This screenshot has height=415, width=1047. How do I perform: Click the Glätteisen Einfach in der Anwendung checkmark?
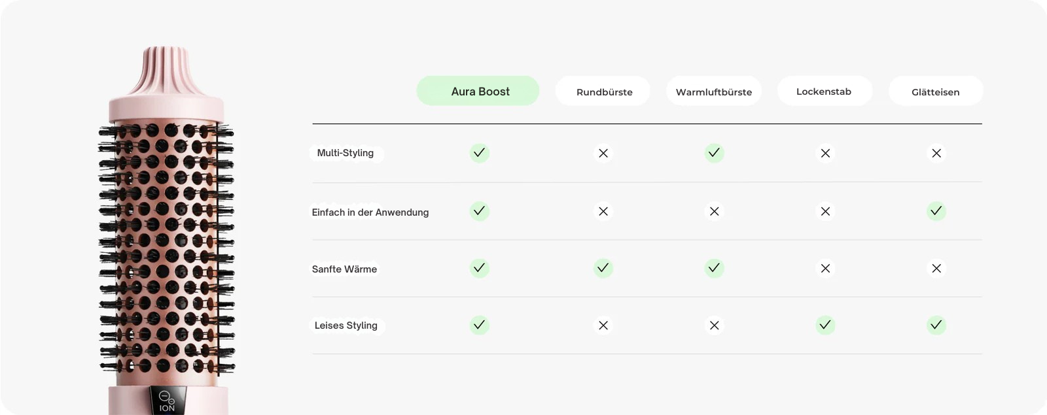tap(936, 211)
